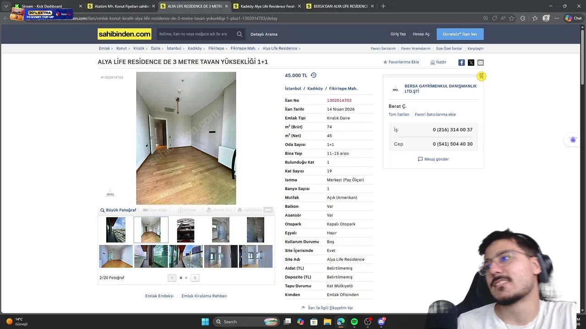Switch to the BERSA'DAN ALYA LIFE RESIDENCE tab
This screenshot has width=586, height=329.
click(341, 6)
